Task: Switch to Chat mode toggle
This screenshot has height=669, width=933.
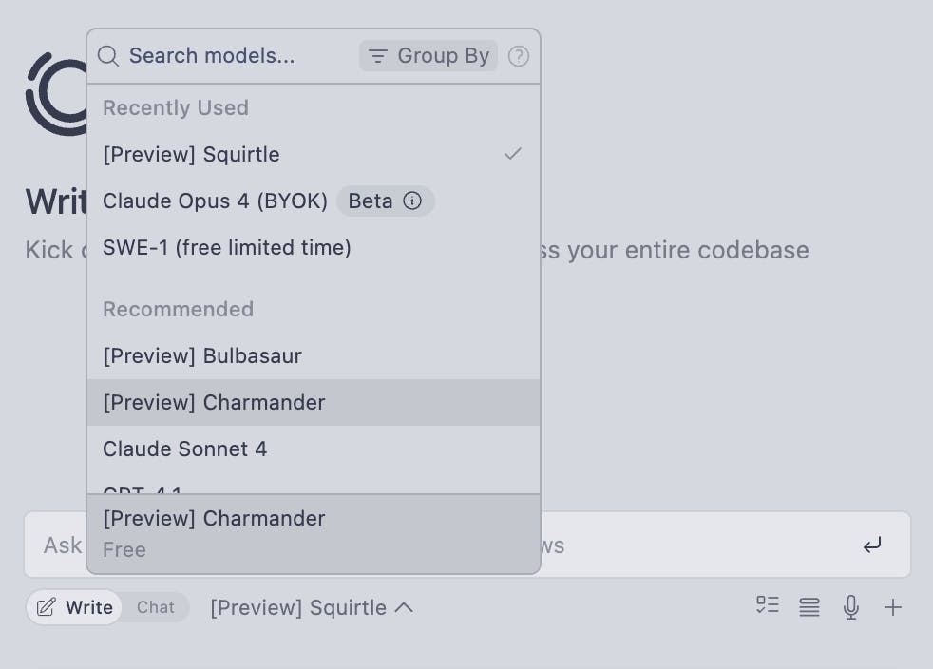Action: [155, 607]
